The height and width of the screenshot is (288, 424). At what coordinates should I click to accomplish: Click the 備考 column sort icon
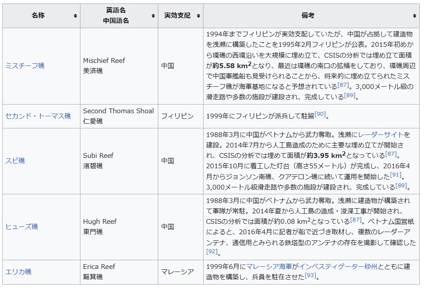pyautogui.click(x=414, y=16)
